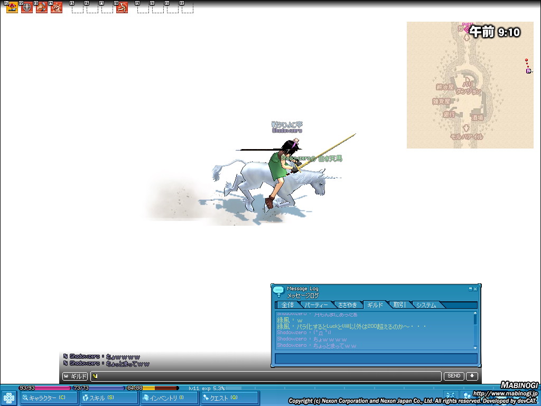
Task: Switch to the パーティー tab in Message Log
Action: point(316,305)
